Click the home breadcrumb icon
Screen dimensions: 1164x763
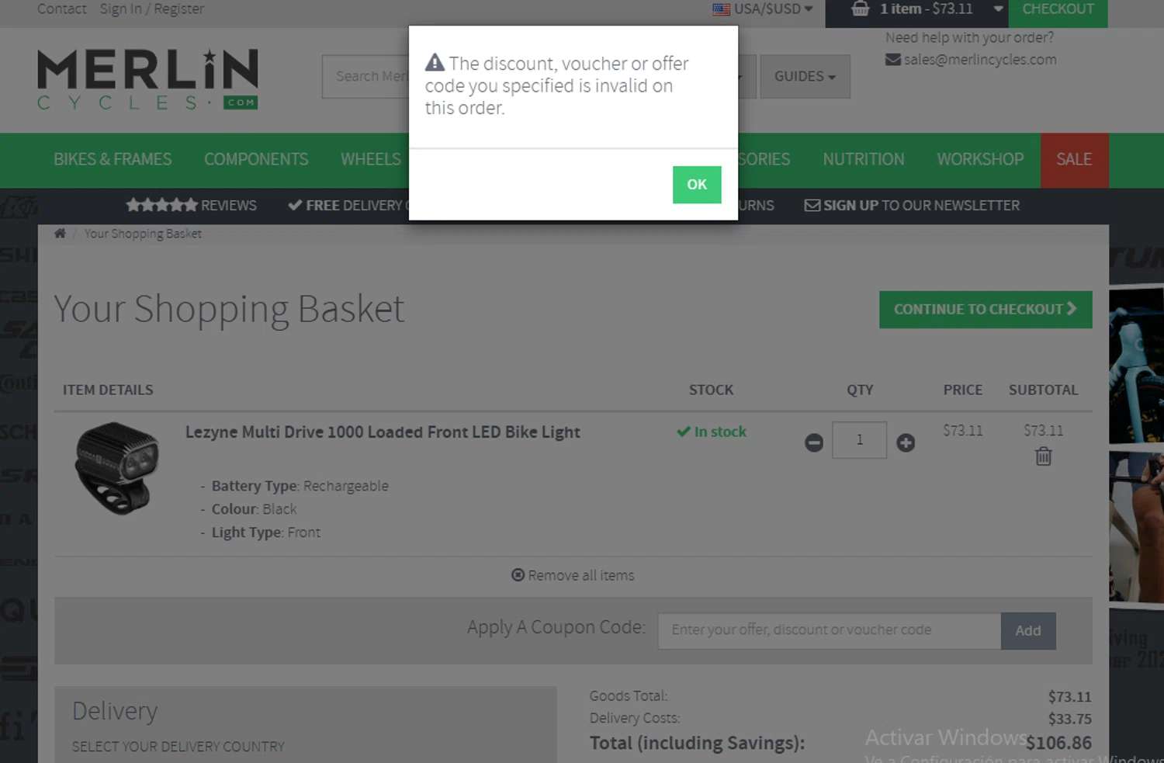coord(60,234)
